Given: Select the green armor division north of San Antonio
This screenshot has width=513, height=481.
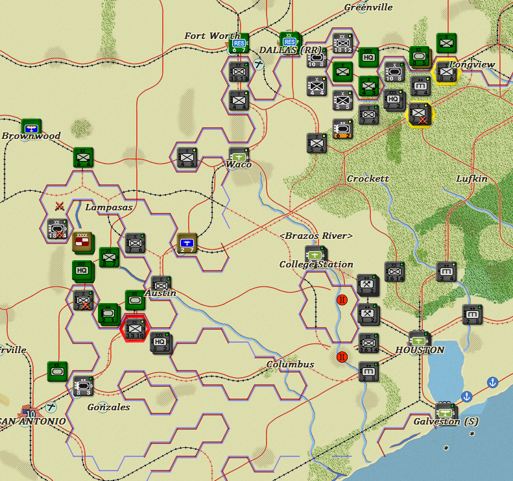Looking at the screenshot, I should click(57, 371).
